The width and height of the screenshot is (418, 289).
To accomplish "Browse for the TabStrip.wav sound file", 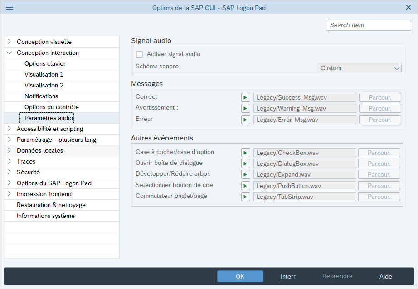I will [379, 197].
